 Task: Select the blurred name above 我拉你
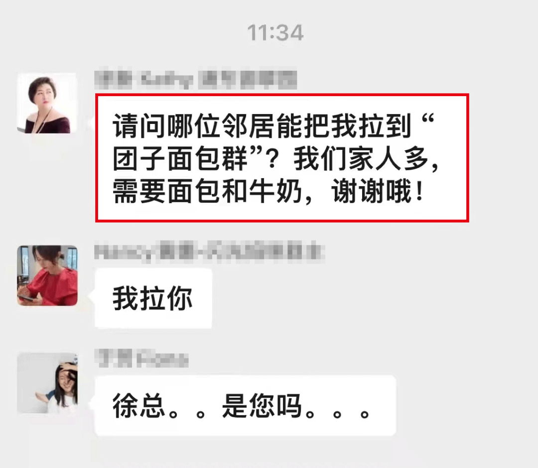pos(209,252)
